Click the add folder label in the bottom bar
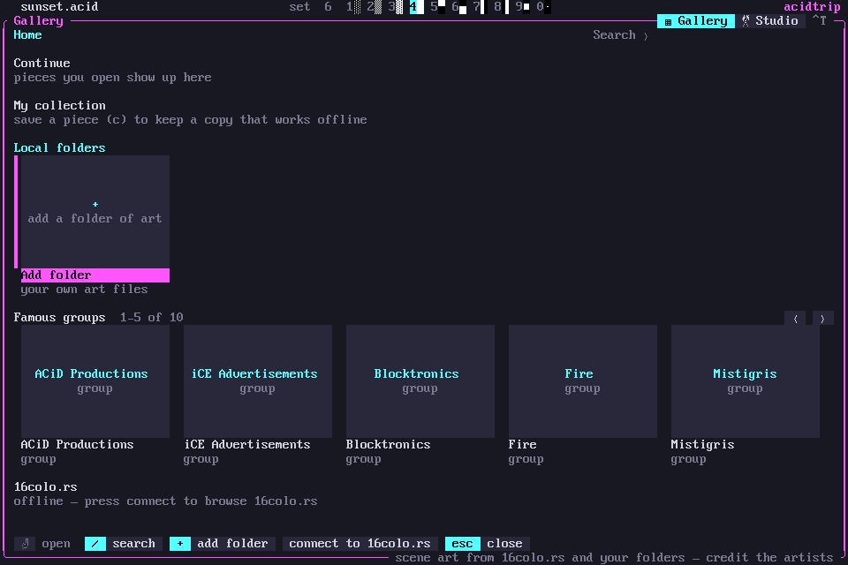Screen dimensions: 848x565 point(232,544)
